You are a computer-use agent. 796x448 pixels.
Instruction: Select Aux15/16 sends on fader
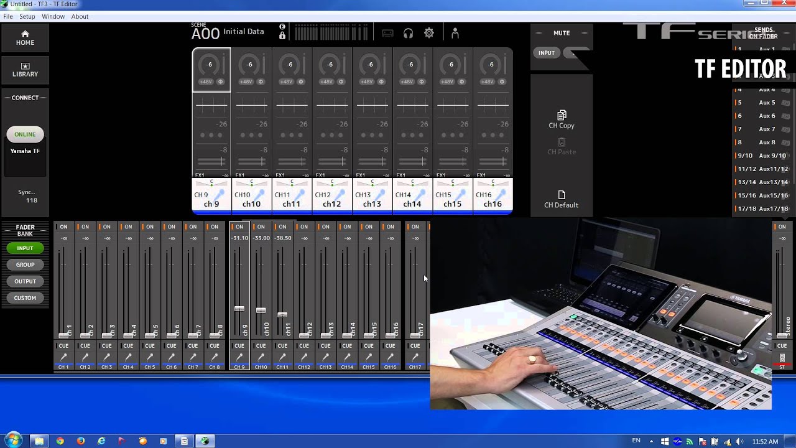click(x=763, y=195)
